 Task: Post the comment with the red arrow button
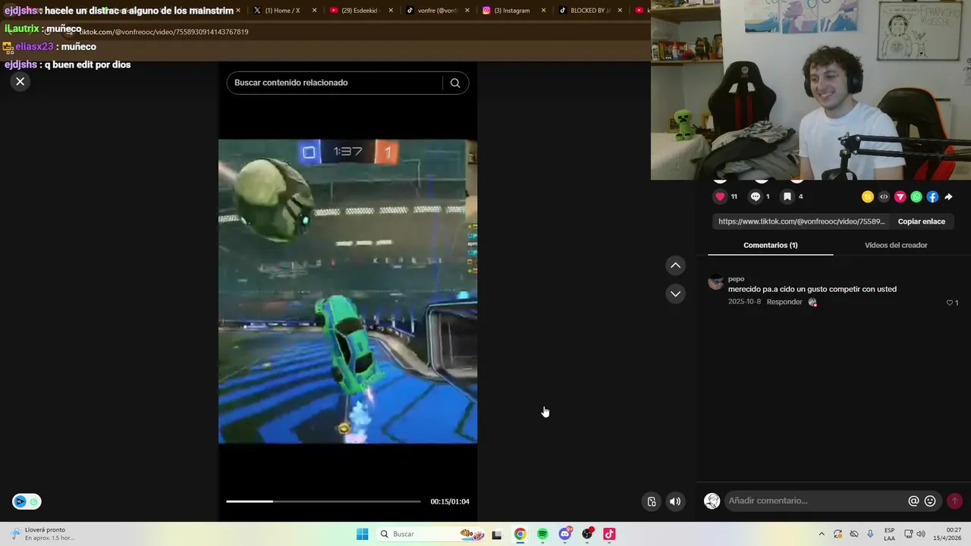954,500
